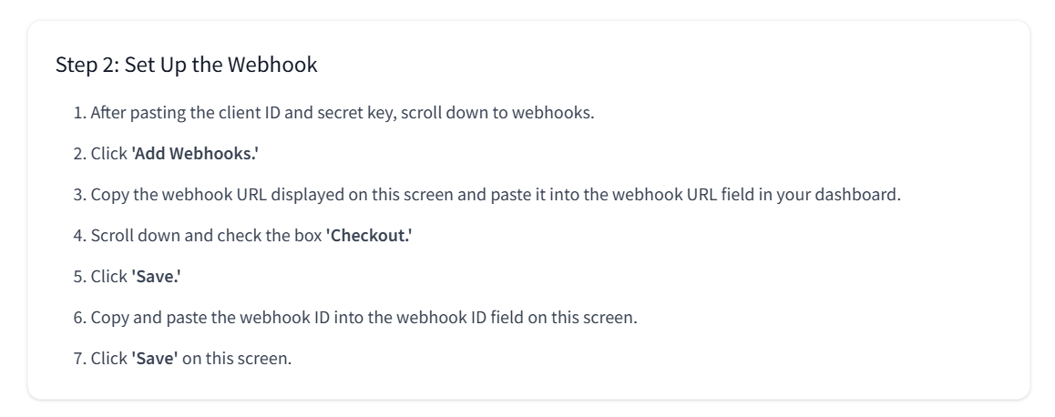Click the bold 'Save' text in step seven
Viewport: 1055px width, 417px height.
click(x=155, y=359)
